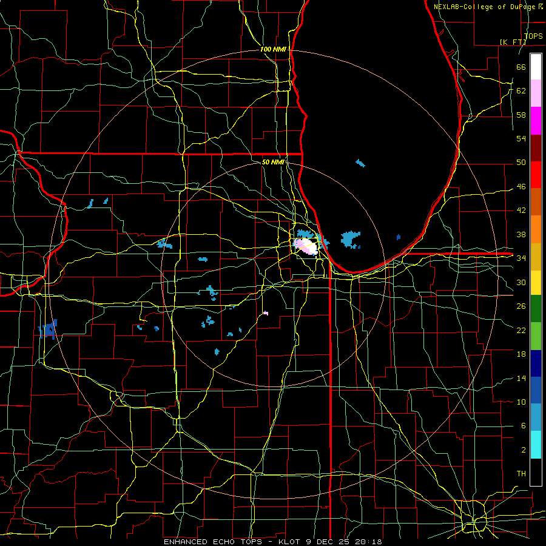This screenshot has width=546, height=546.
Task: Click the 22 legend value
Action: tap(521, 330)
